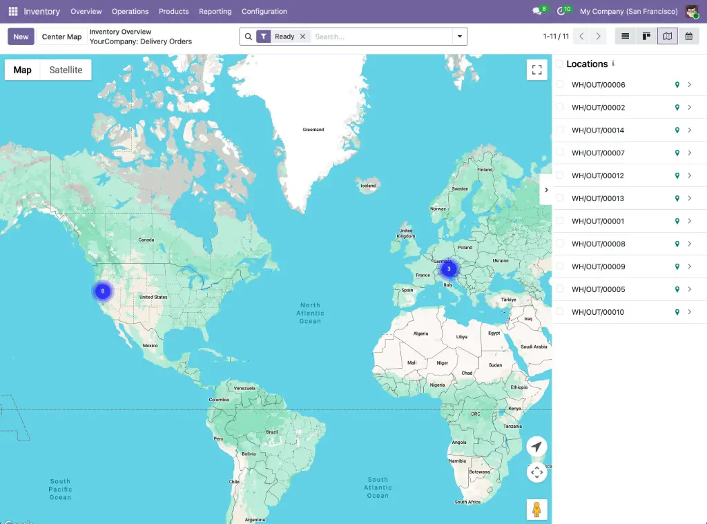Screen dimensions: 707x524
Task: Select the Map layer tab
Action: click(23, 70)
